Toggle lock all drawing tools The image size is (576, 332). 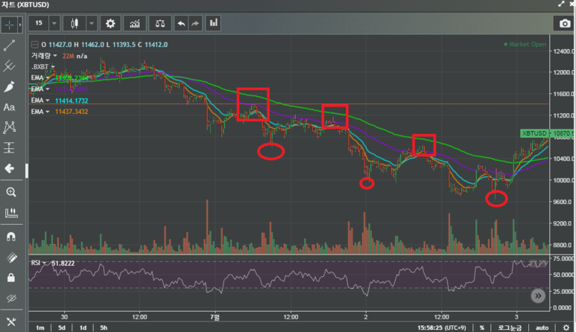[11, 278]
